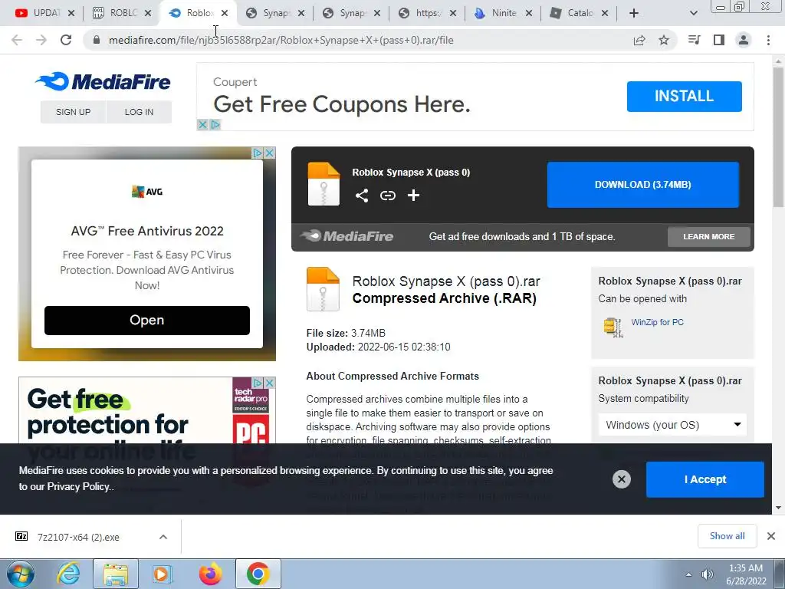Click the INSTALL button on Coupert ad
785x589 pixels.
click(x=684, y=96)
